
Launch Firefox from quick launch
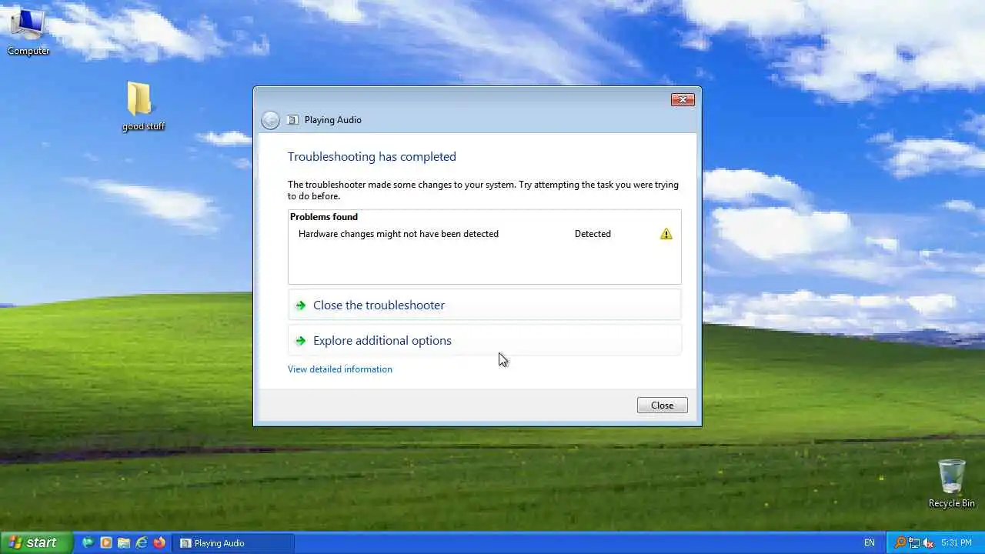(159, 542)
